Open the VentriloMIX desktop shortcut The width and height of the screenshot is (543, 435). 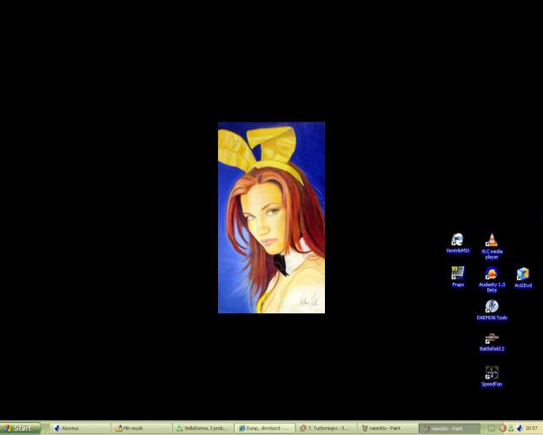click(x=458, y=243)
